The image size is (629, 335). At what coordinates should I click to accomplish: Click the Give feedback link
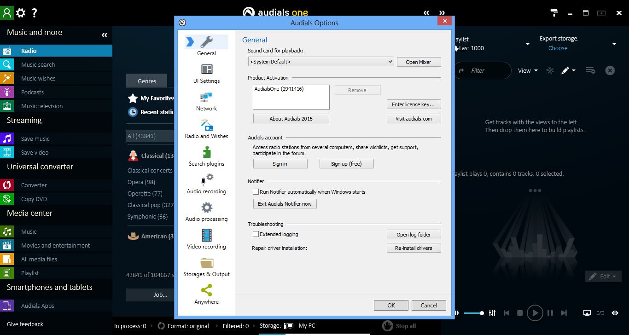(x=25, y=324)
